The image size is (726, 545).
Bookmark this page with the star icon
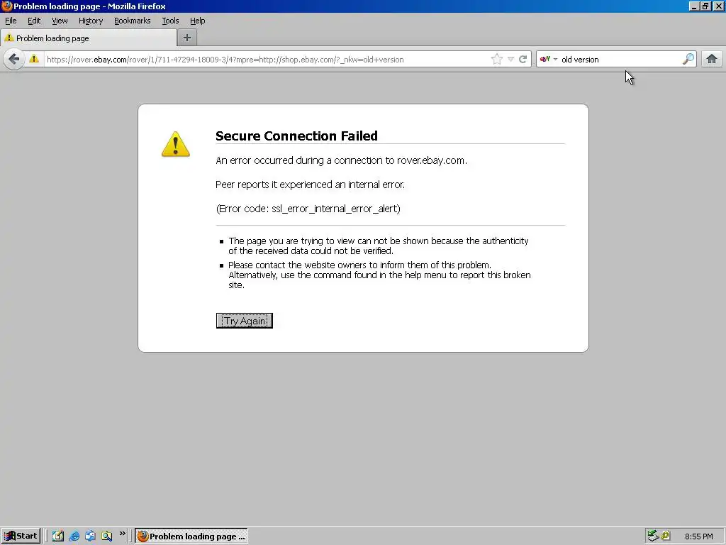pos(497,60)
